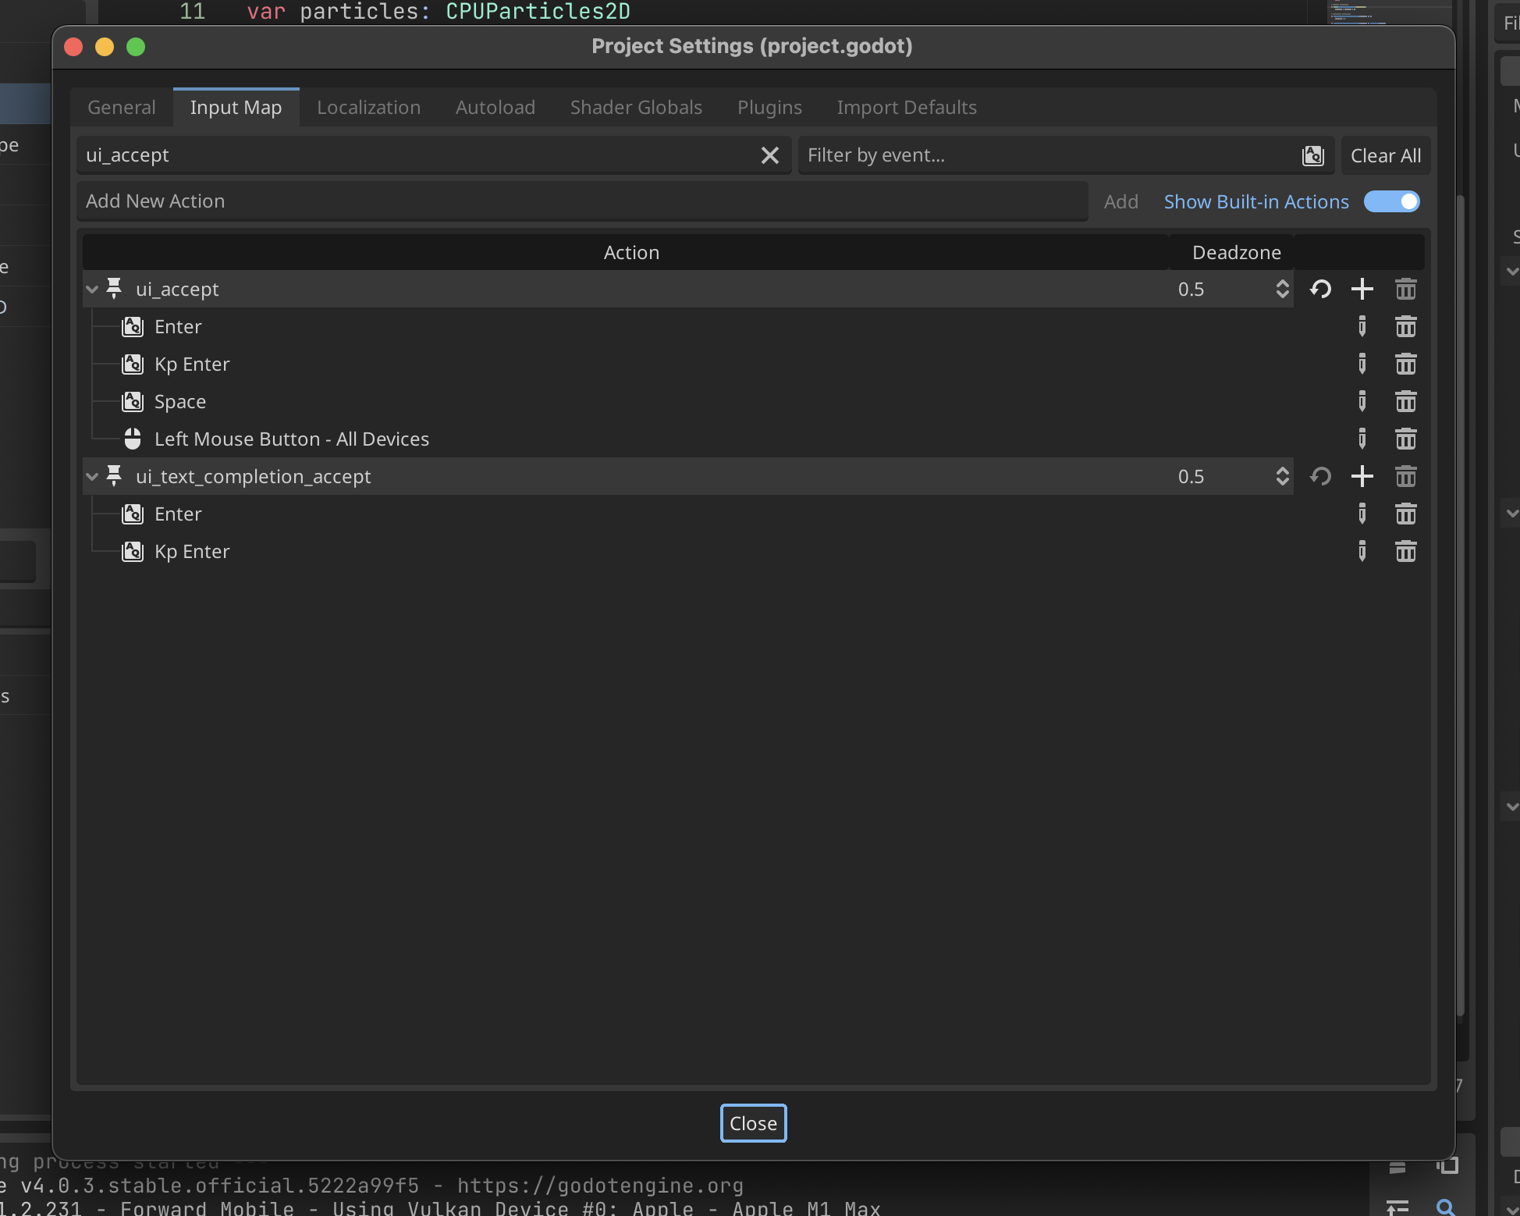The image size is (1520, 1216).
Task: Toggle Show Built-in Actions switch
Action: pyautogui.click(x=1392, y=202)
